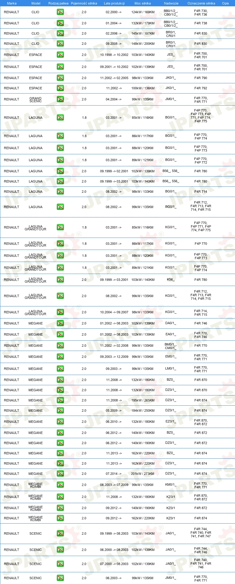
Task: Click the fuel icon in the SCENIC 06.2003 row
Action: [60, 578]
